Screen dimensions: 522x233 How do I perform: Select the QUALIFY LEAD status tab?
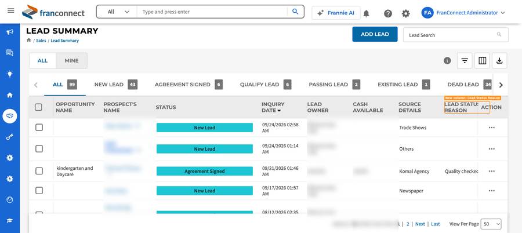266,85
